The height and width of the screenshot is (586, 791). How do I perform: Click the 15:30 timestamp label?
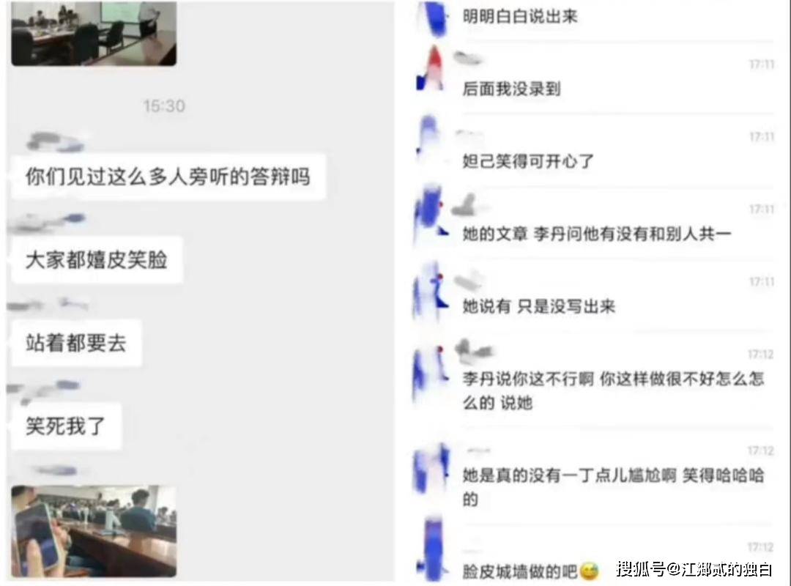click(x=164, y=106)
